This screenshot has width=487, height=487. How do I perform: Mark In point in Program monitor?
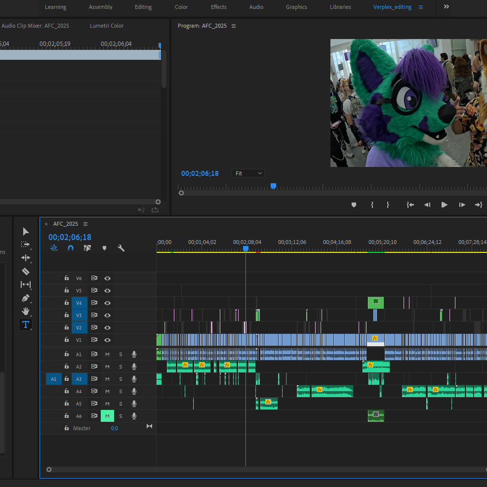pos(372,205)
